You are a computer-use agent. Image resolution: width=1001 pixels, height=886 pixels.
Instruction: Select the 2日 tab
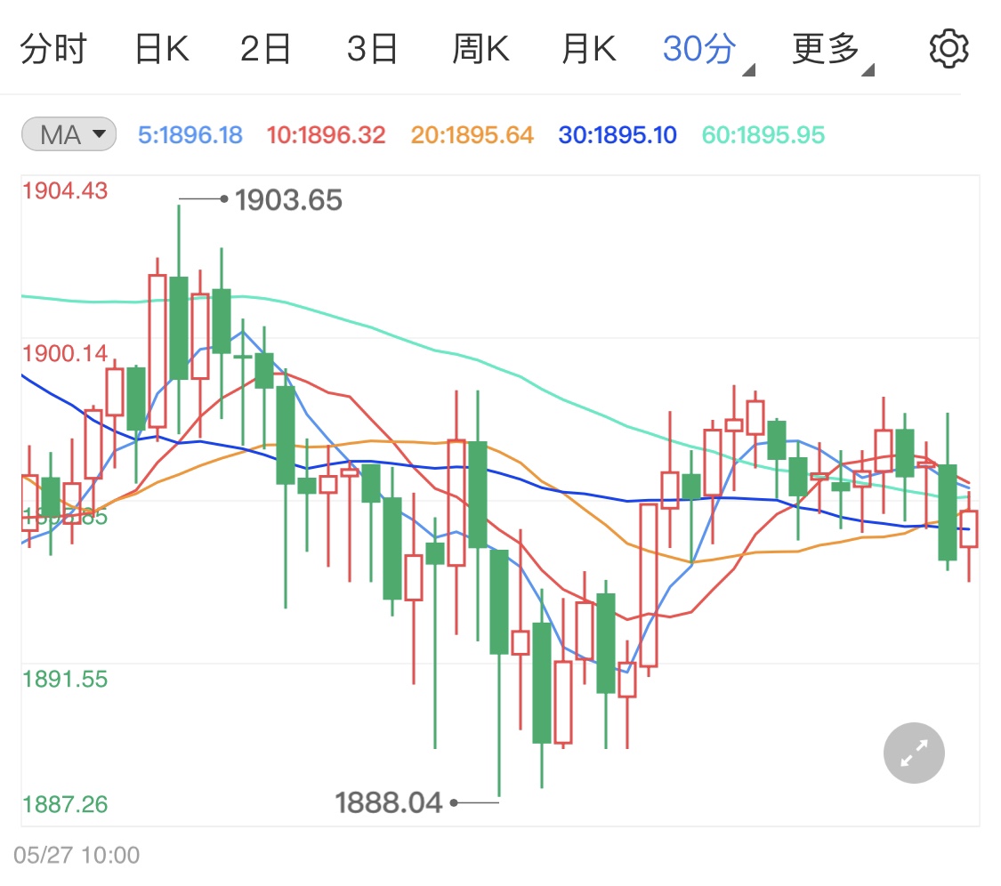(x=265, y=49)
